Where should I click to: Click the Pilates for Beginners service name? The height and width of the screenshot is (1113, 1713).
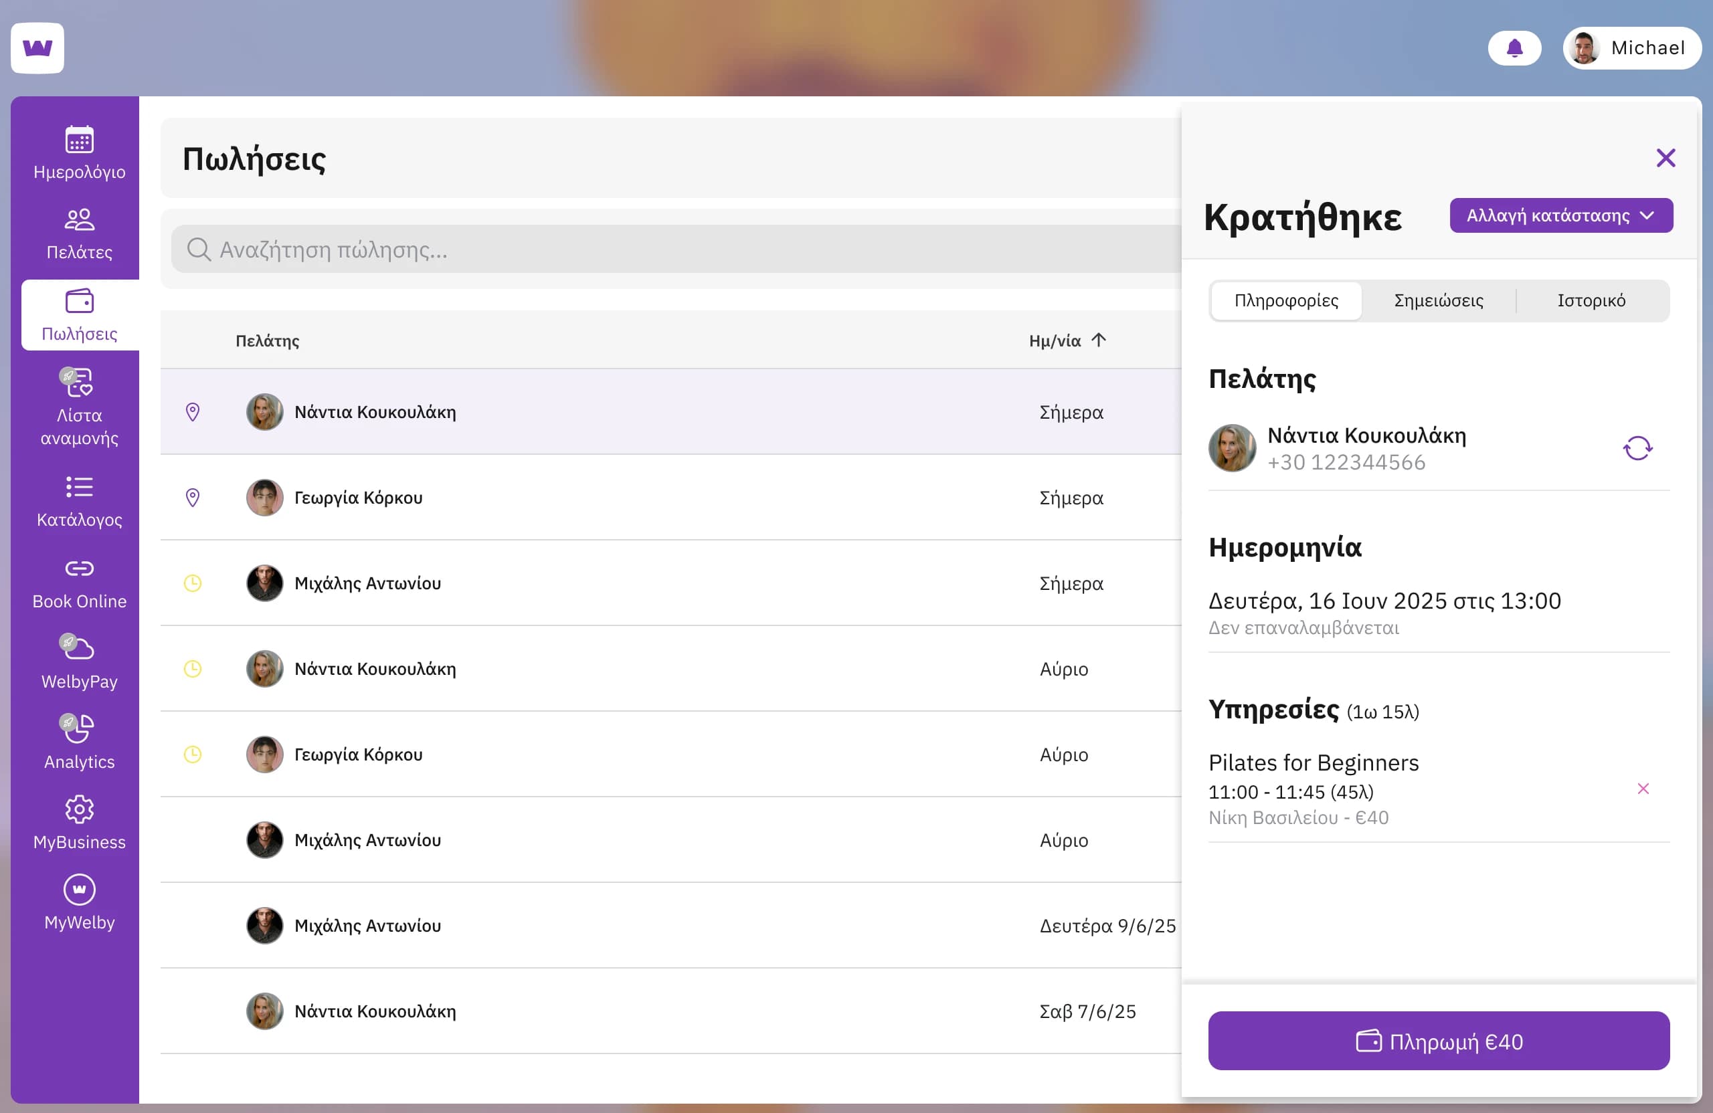click(x=1314, y=763)
